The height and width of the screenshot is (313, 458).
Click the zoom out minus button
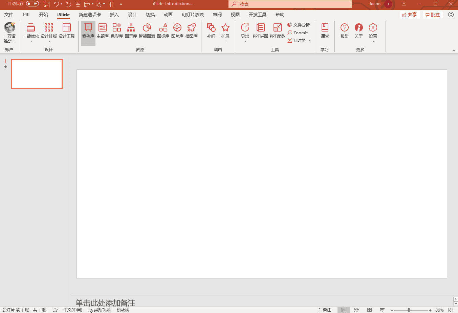click(x=392, y=310)
